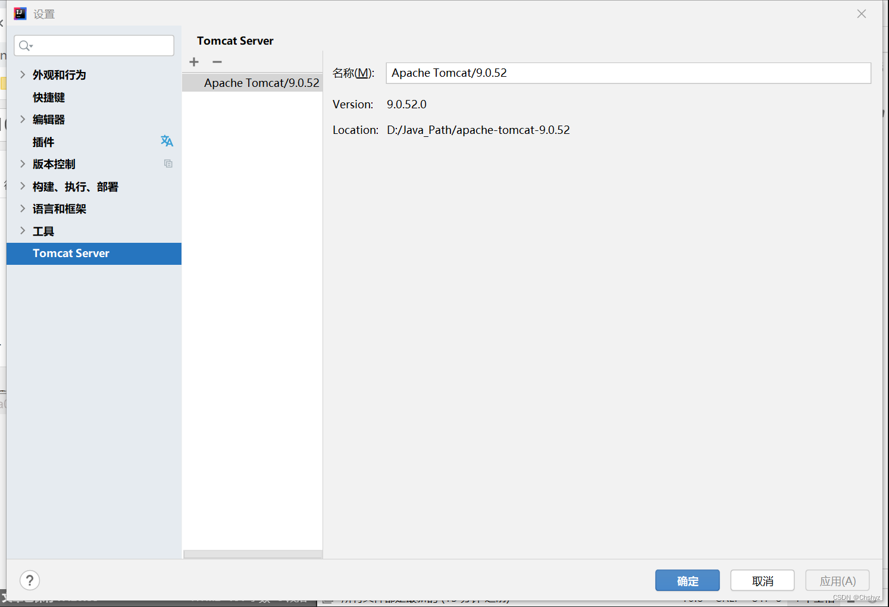889x607 pixels.
Task: Select Apache Tomcat/9.0.52 in server list
Action: click(x=252, y=83)
